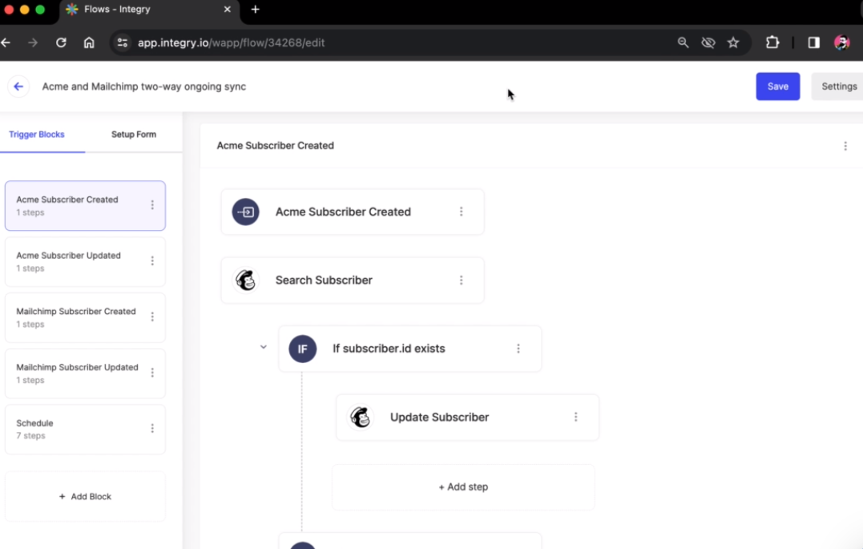Click the back arrow beside the flow title
863x549 pixels.
[x=18, y=86]
